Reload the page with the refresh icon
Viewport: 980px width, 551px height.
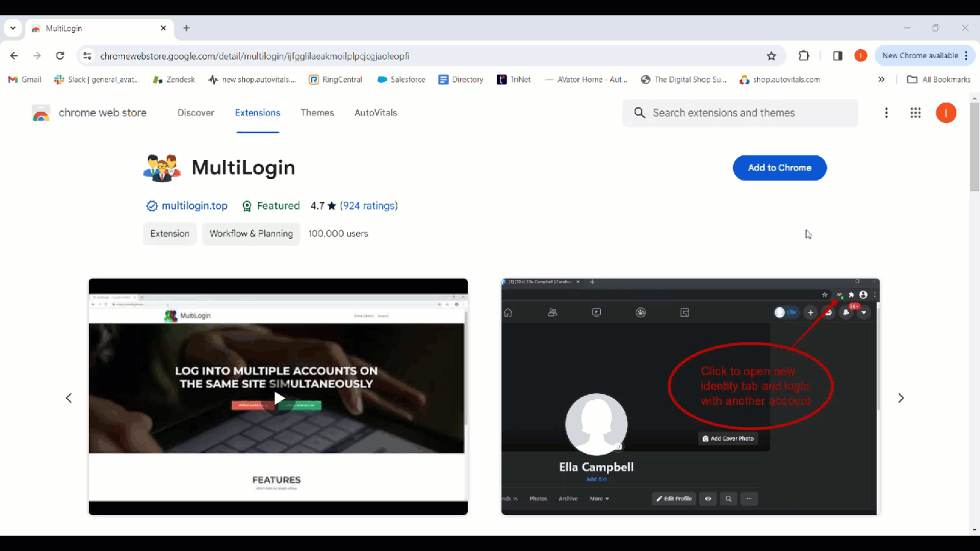pos(60,56)
